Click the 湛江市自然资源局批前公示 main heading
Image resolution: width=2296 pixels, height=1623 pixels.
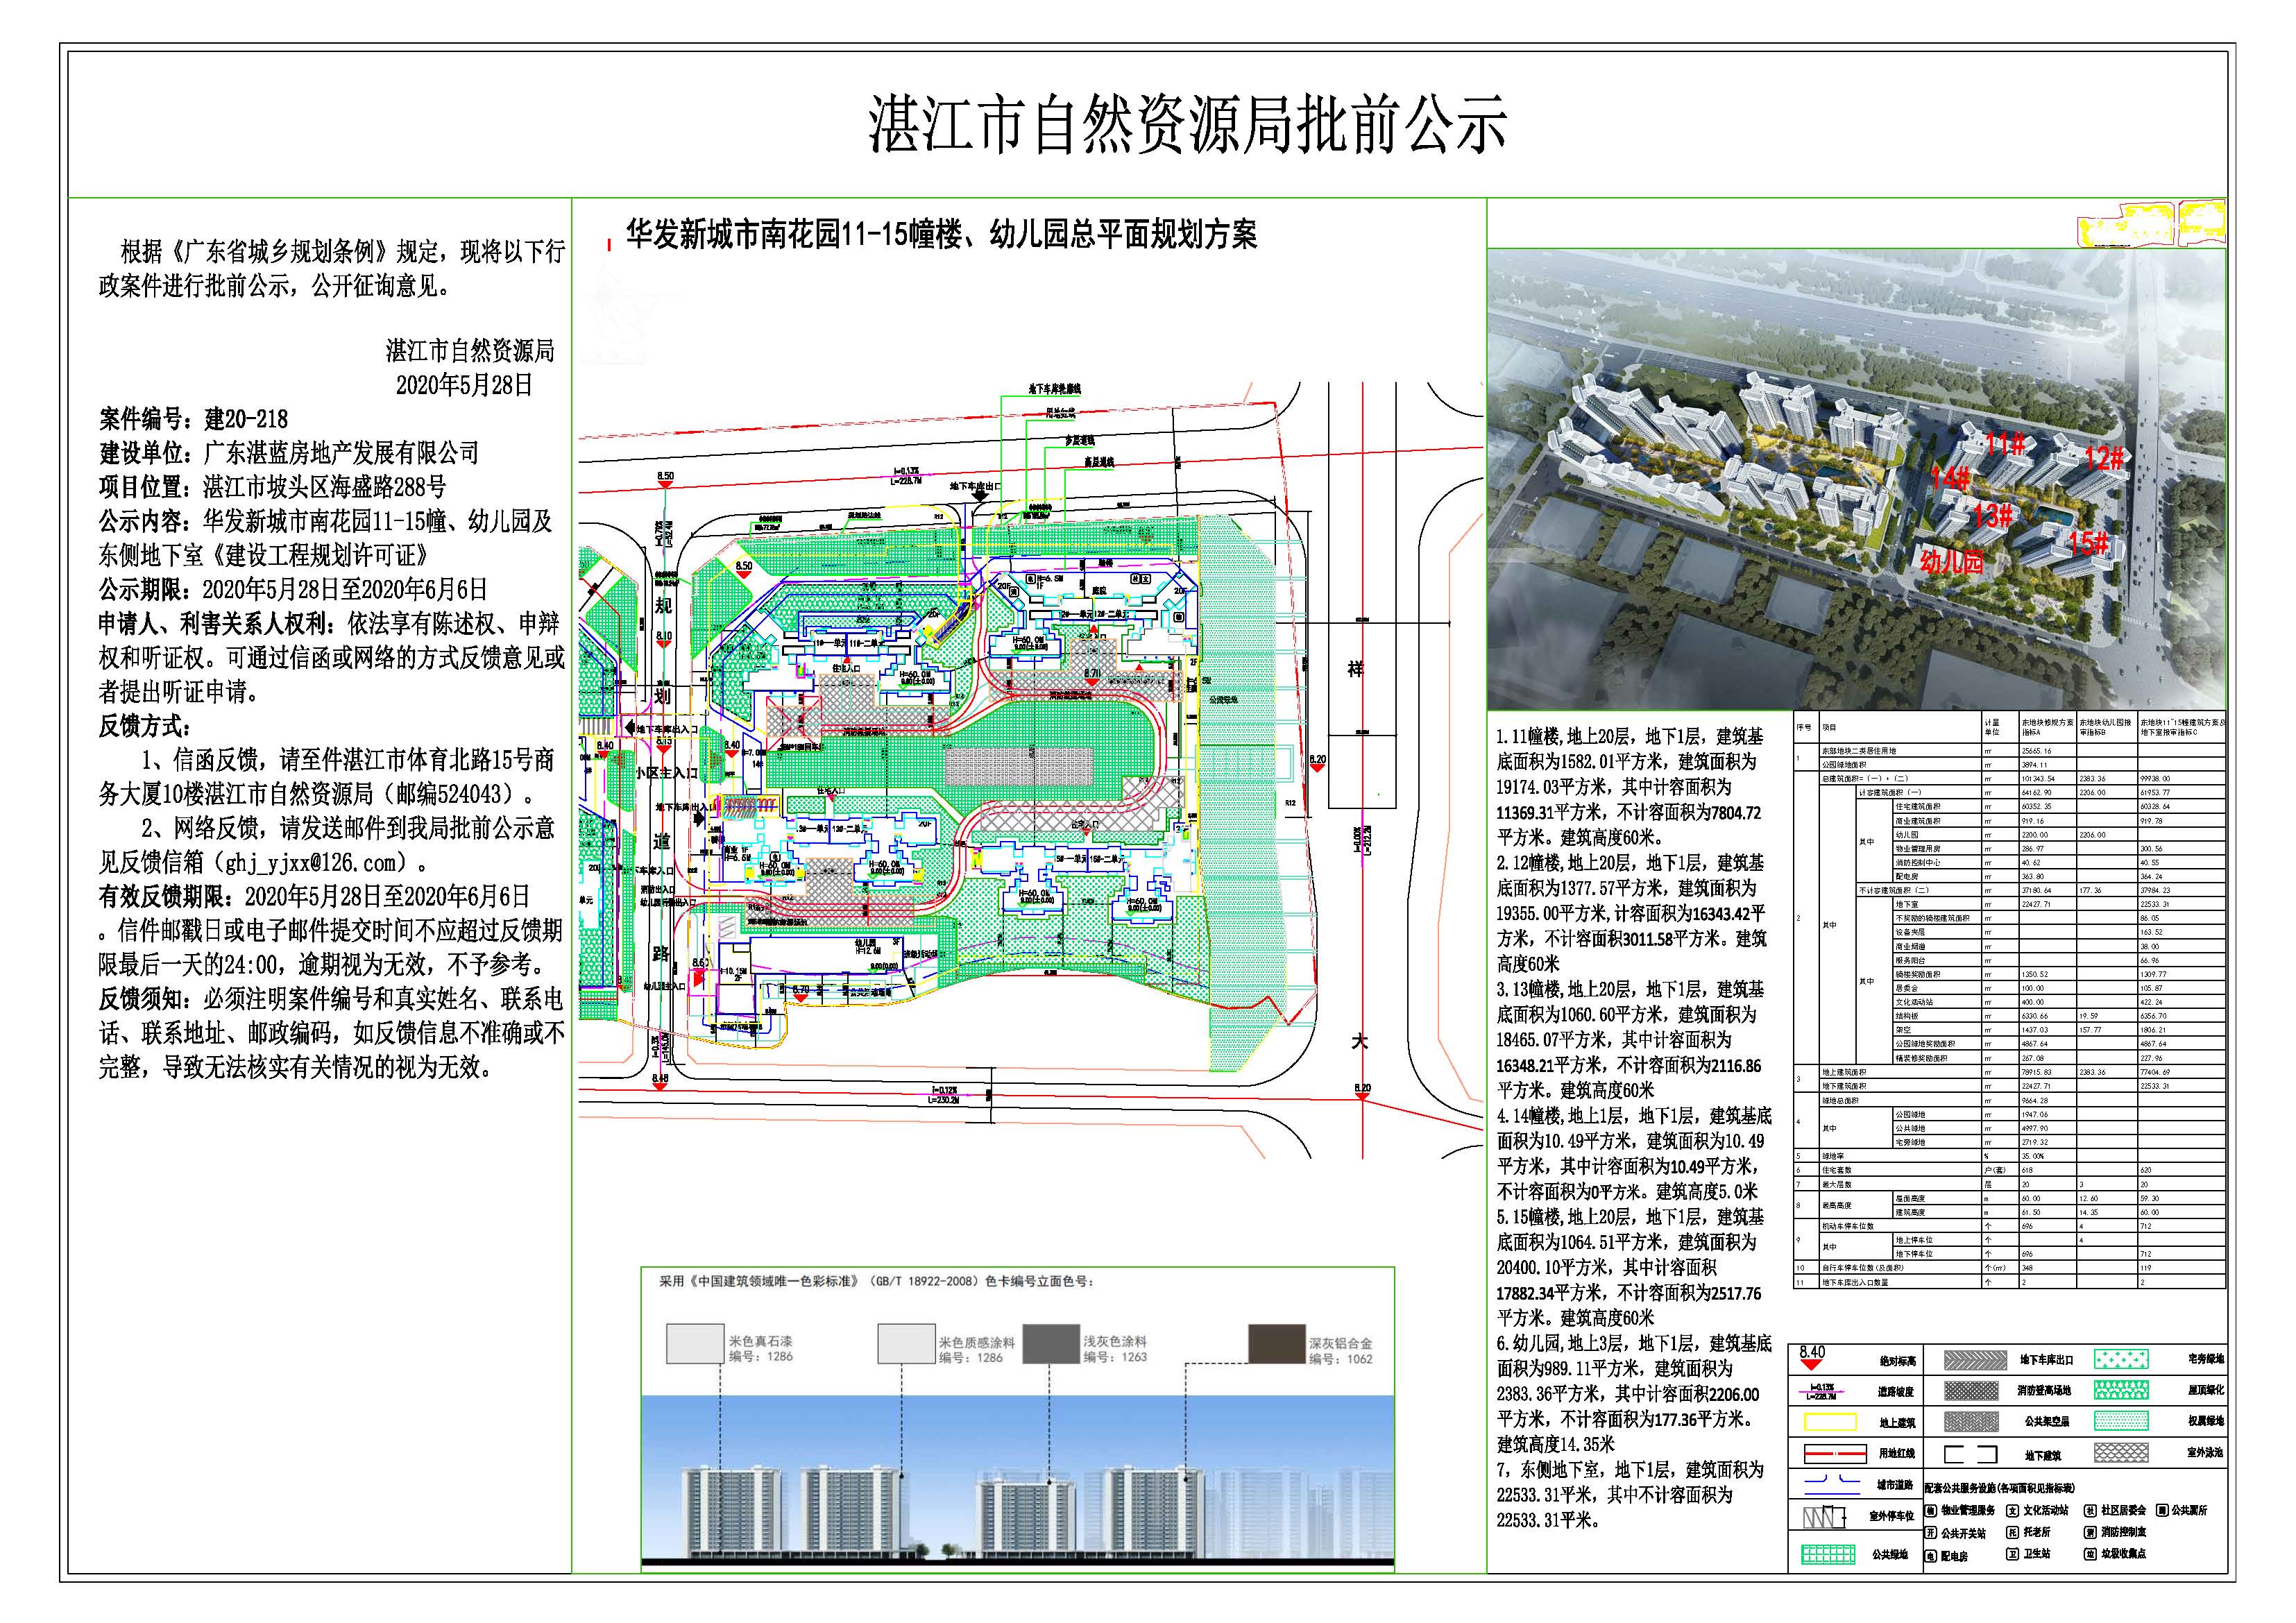(x=1187, y=126)
